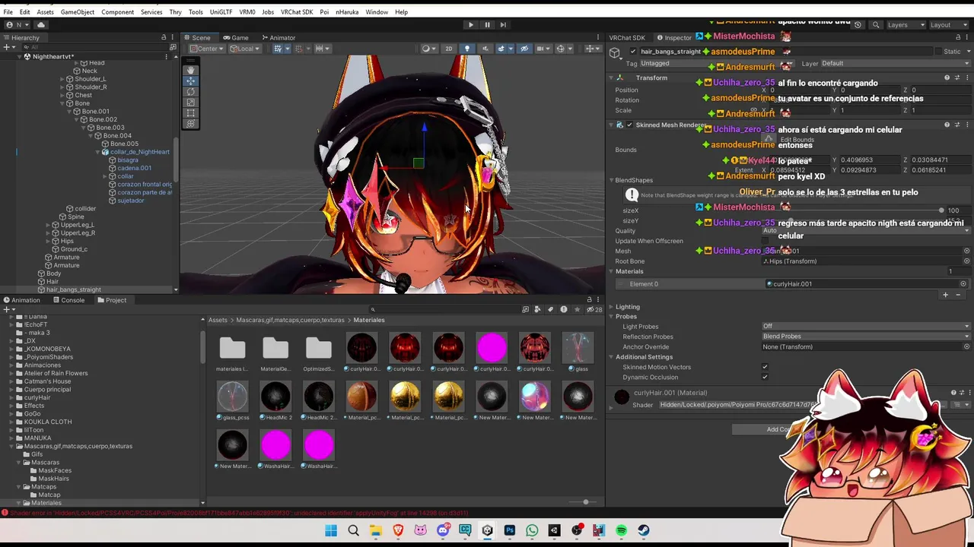This screenshot has height=547, width=974.
Task: Click the cloud services icon
Action: [41, 24]
